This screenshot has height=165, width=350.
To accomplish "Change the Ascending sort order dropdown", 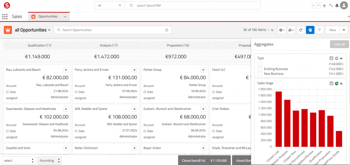I will pyautogui.click(x=49, y=161).
